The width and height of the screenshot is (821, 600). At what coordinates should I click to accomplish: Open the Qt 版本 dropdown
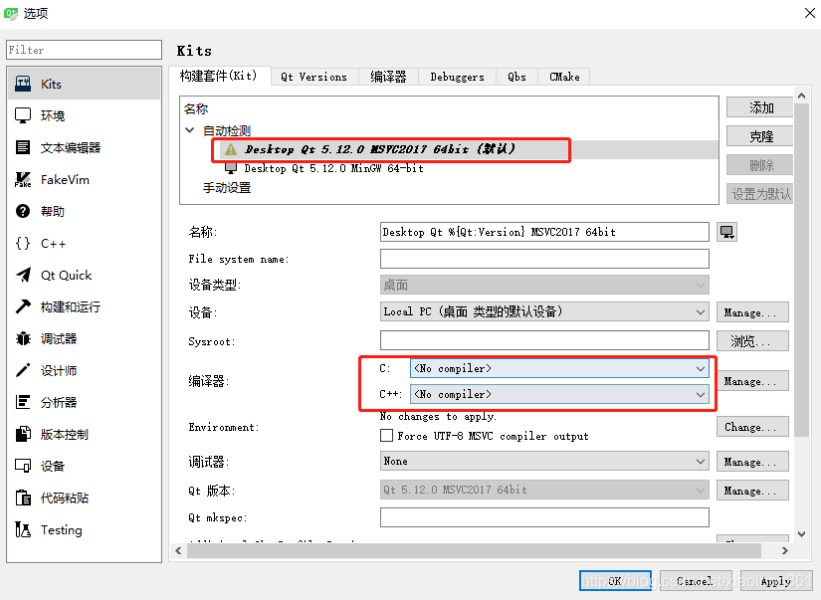(544, 491)
